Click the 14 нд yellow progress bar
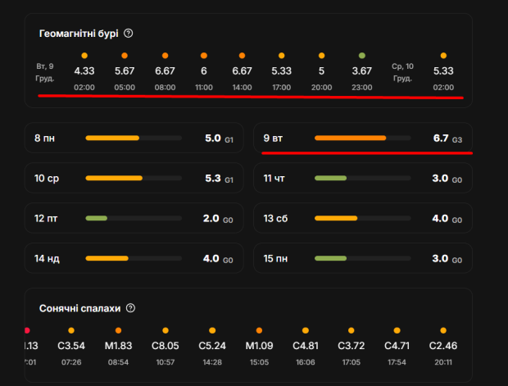Image resolution: width=508 pixels, height=386 pixels. click(107, 258)
